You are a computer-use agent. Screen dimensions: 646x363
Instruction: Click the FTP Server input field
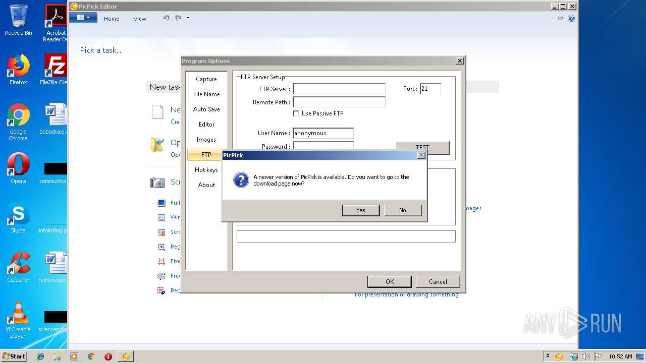(339, 89)
